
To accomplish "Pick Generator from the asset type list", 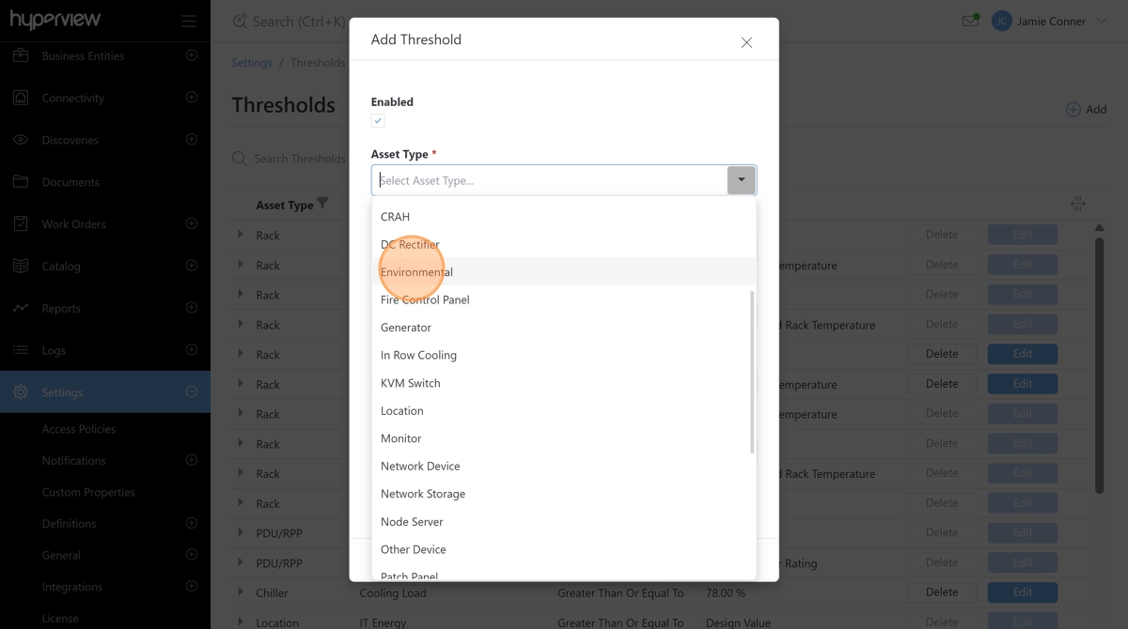I will pos(406,328).
